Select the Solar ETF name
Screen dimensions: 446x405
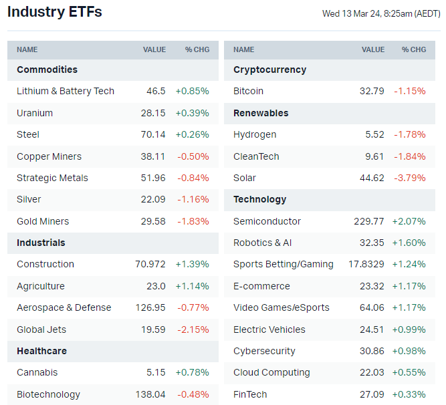tap(245, 178)
